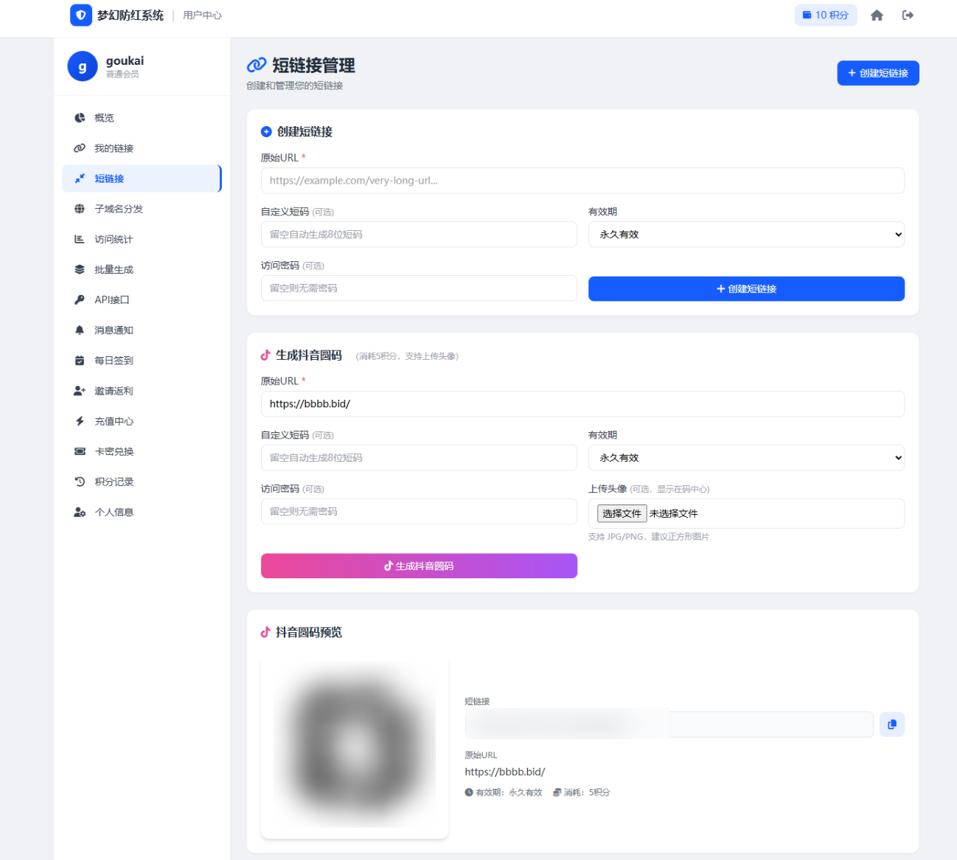
Task: Click the 梦幻防红系统 site title
Action: 130,15
